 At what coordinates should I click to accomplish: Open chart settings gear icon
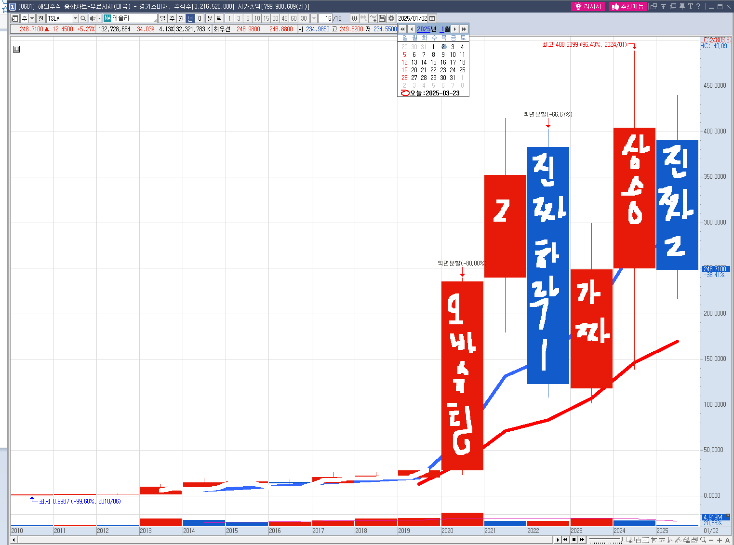click(x=391, y=18)
